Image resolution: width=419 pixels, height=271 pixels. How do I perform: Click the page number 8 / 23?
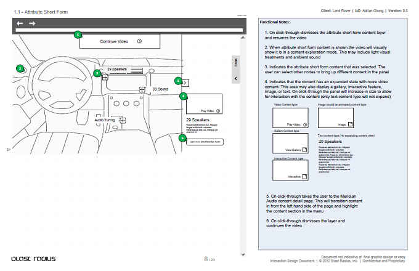pos(209,259)
